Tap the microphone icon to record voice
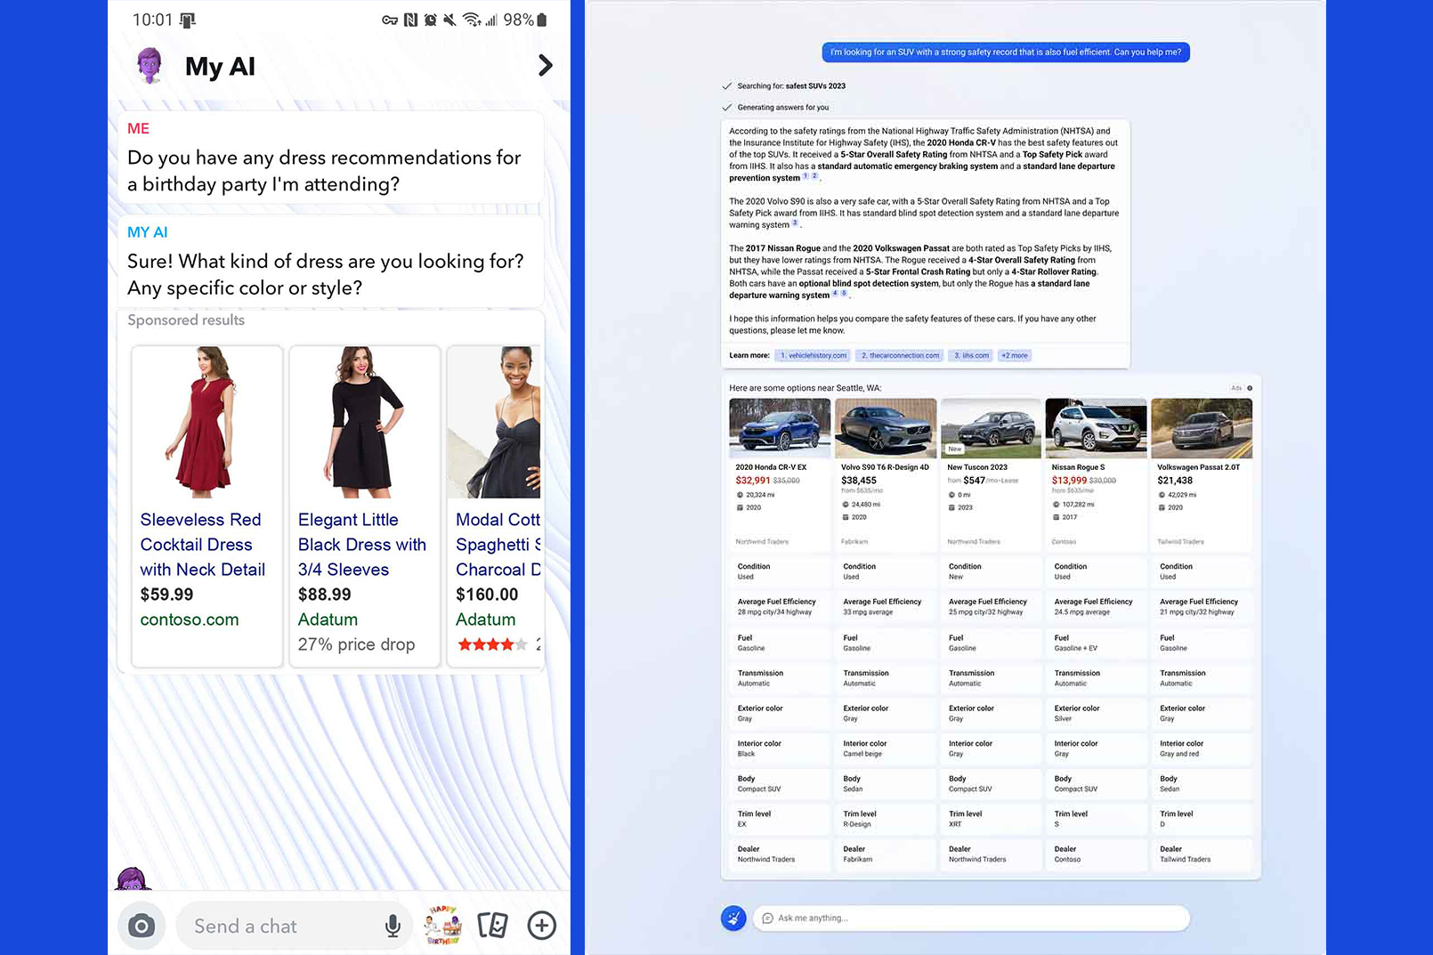Image resolution: width=1433 pixels, height=955 pixels. tap(392, 926)
